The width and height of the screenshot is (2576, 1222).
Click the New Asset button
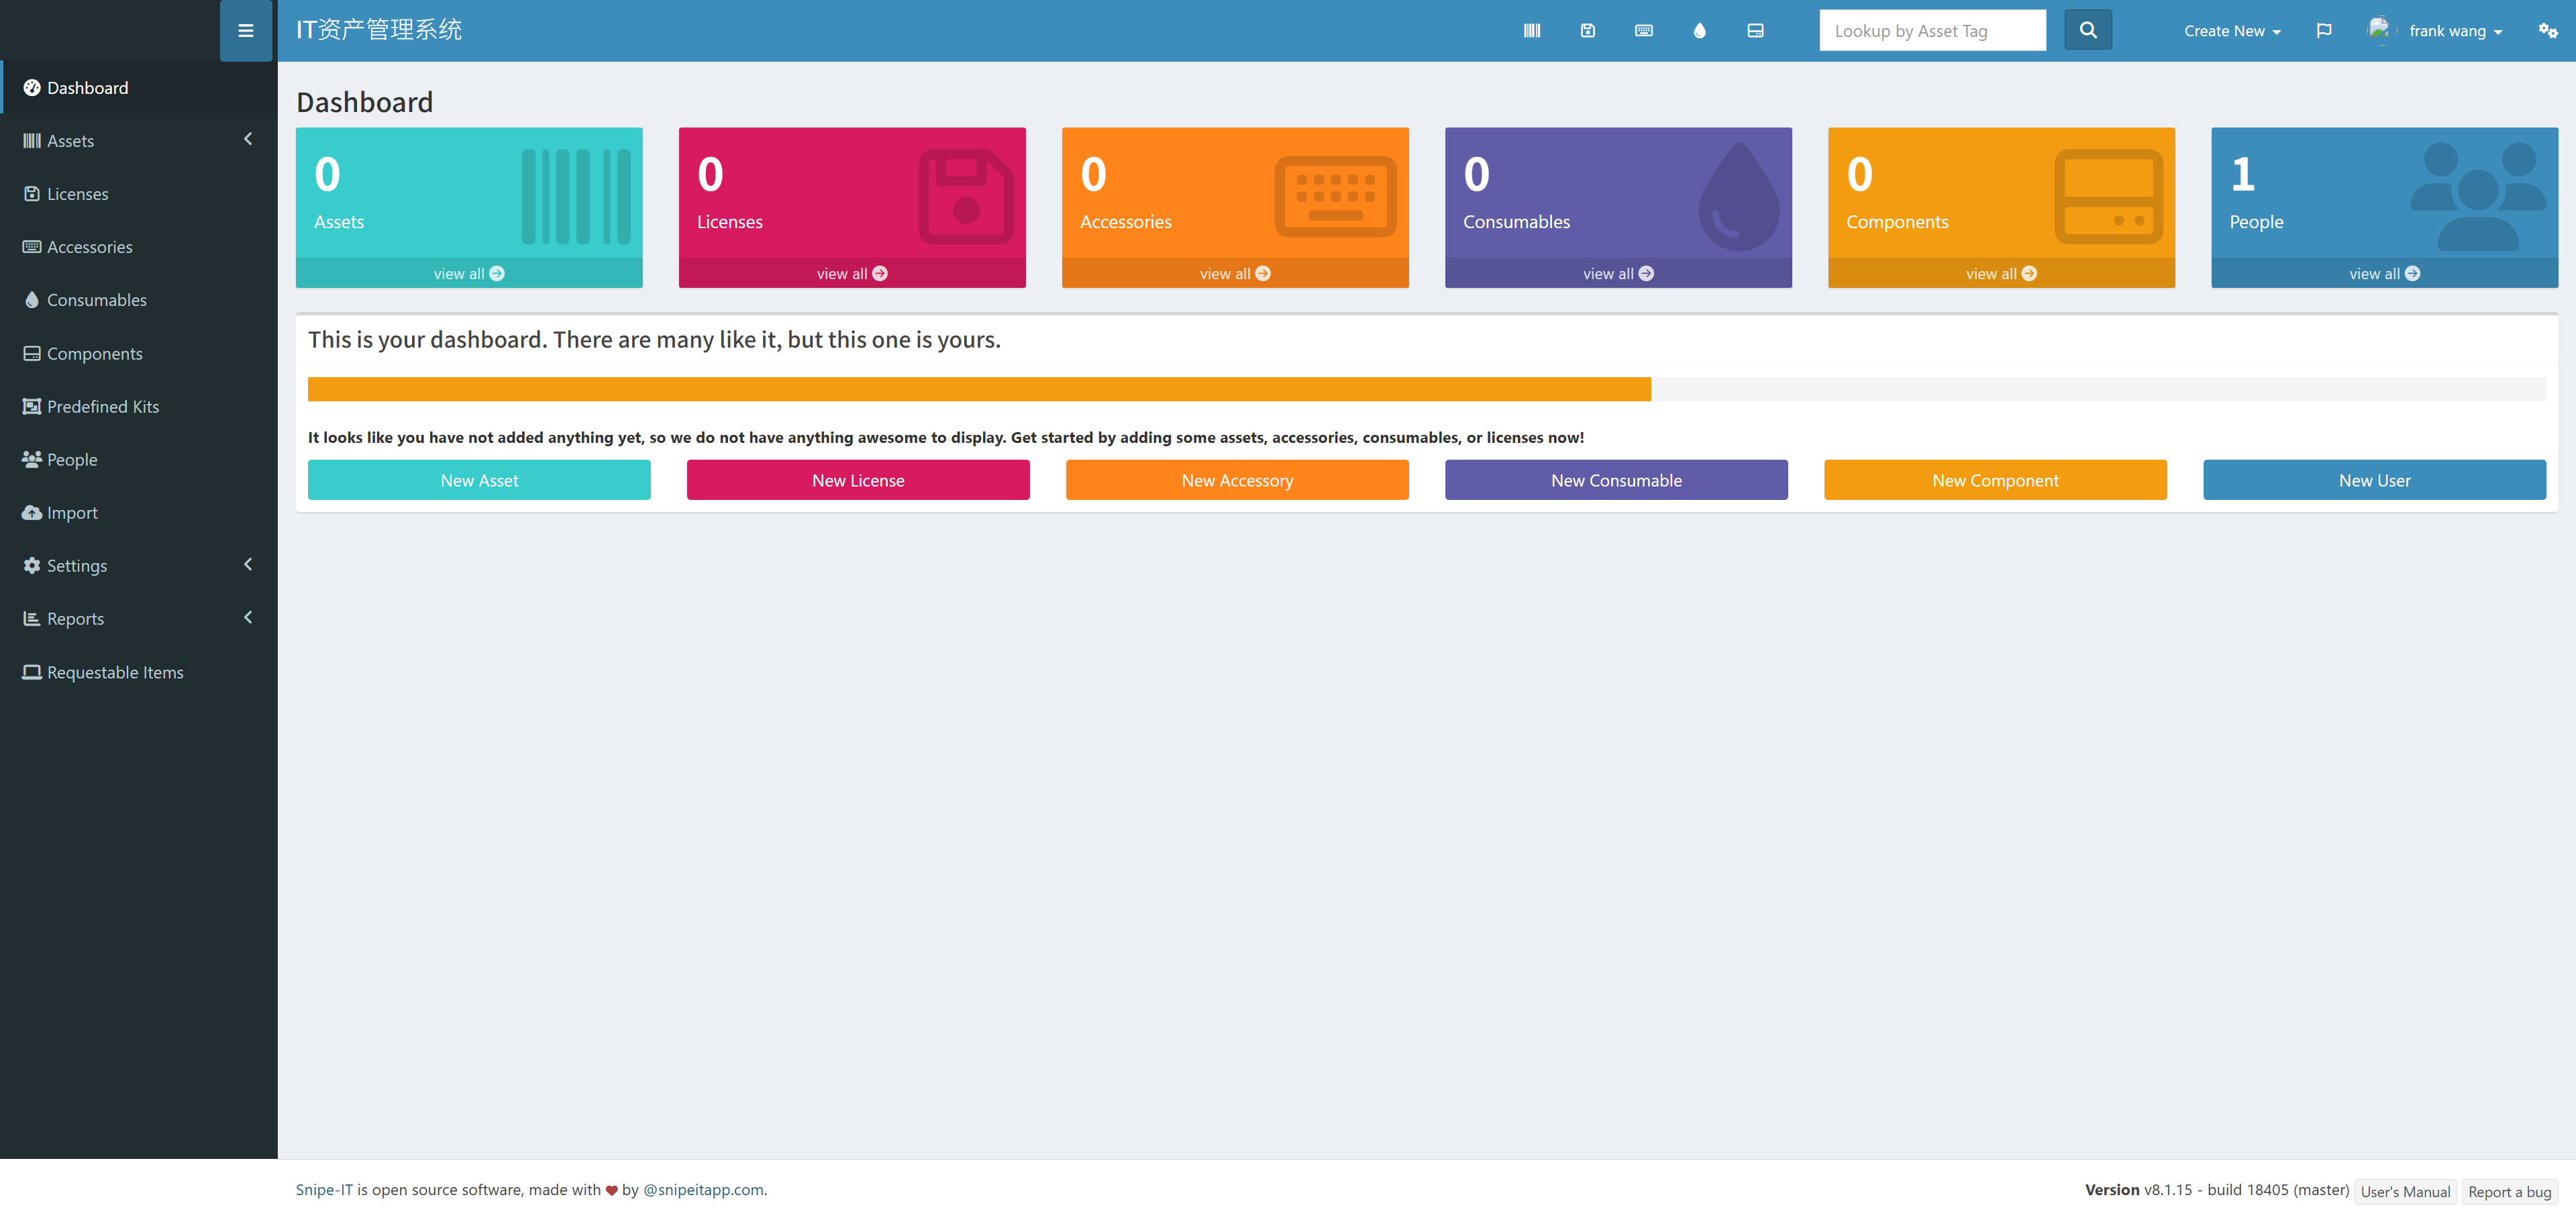tap(479, 481)
